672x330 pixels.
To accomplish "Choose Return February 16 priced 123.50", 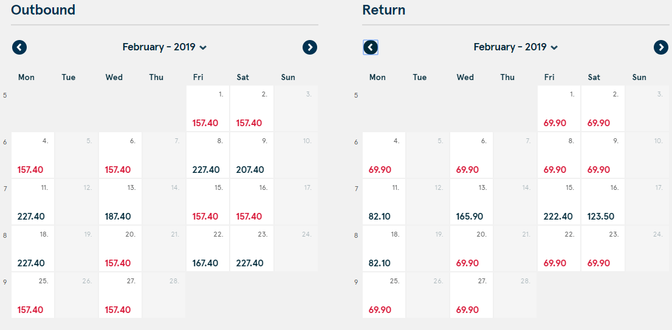I will coord(603,202).
